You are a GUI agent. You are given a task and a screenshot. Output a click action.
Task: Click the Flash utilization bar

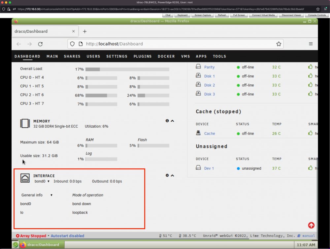[x=153, y=146]
